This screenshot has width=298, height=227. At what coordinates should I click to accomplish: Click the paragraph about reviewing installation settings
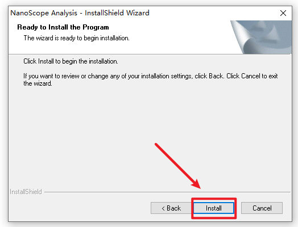[151, 79]
